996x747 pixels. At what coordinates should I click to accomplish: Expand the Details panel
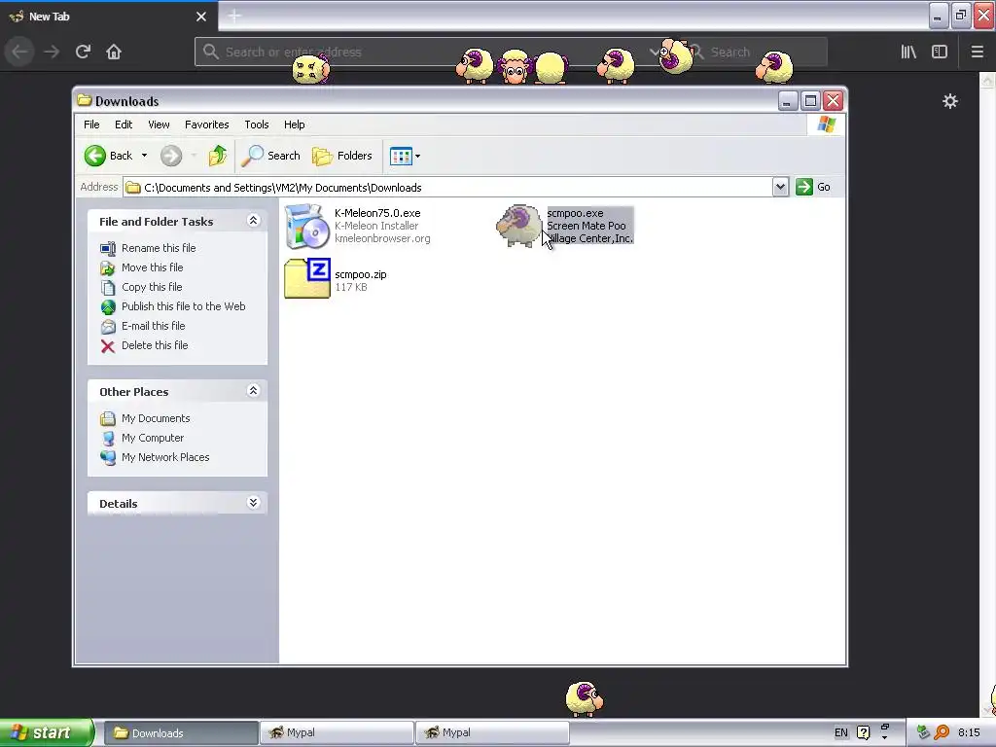253,503
